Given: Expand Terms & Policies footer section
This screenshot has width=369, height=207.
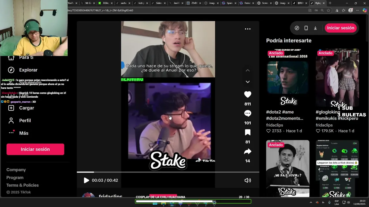Looking at the screenshot, I should 22,185.
